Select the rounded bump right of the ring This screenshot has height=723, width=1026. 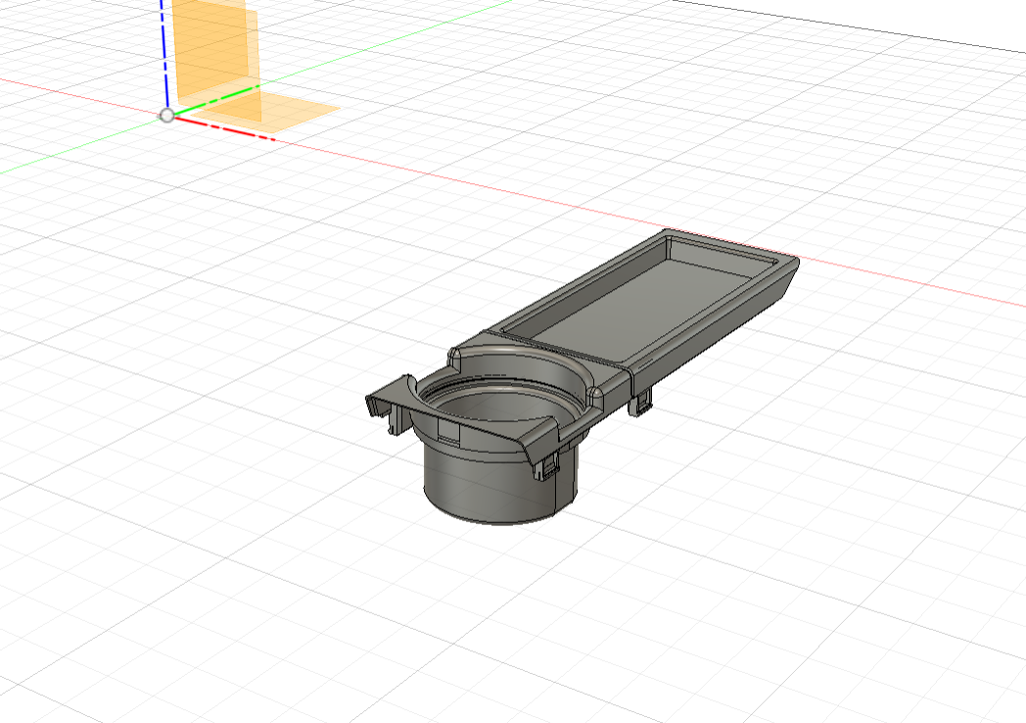(x=596, y=394)
